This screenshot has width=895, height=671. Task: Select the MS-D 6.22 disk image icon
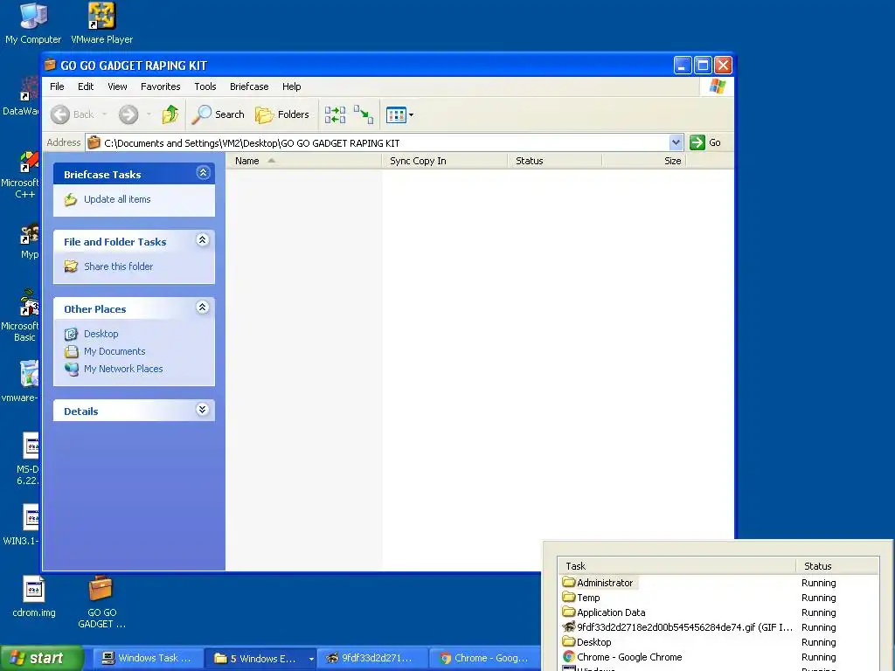pyautogui.click(x=29, y=460)
